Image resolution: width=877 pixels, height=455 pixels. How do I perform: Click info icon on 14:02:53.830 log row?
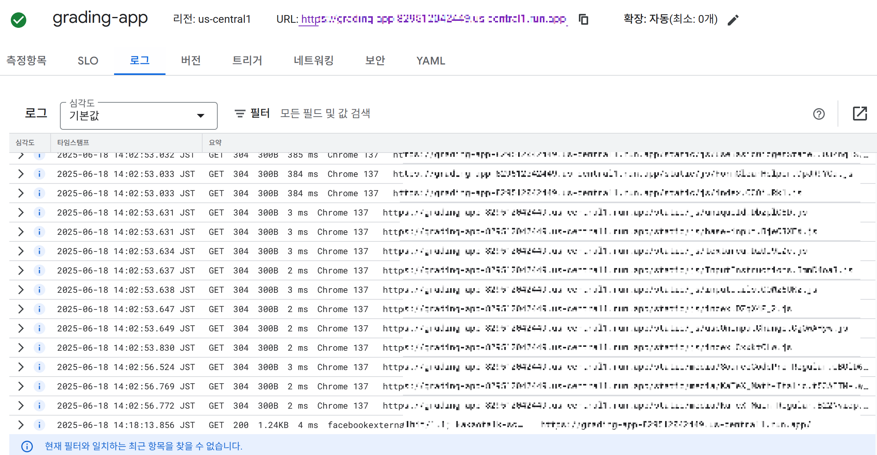coord(39,348)
